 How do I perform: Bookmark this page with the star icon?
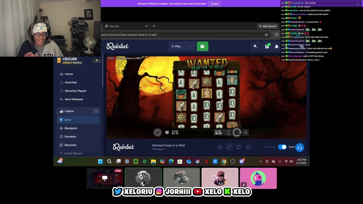click(266, 35)
